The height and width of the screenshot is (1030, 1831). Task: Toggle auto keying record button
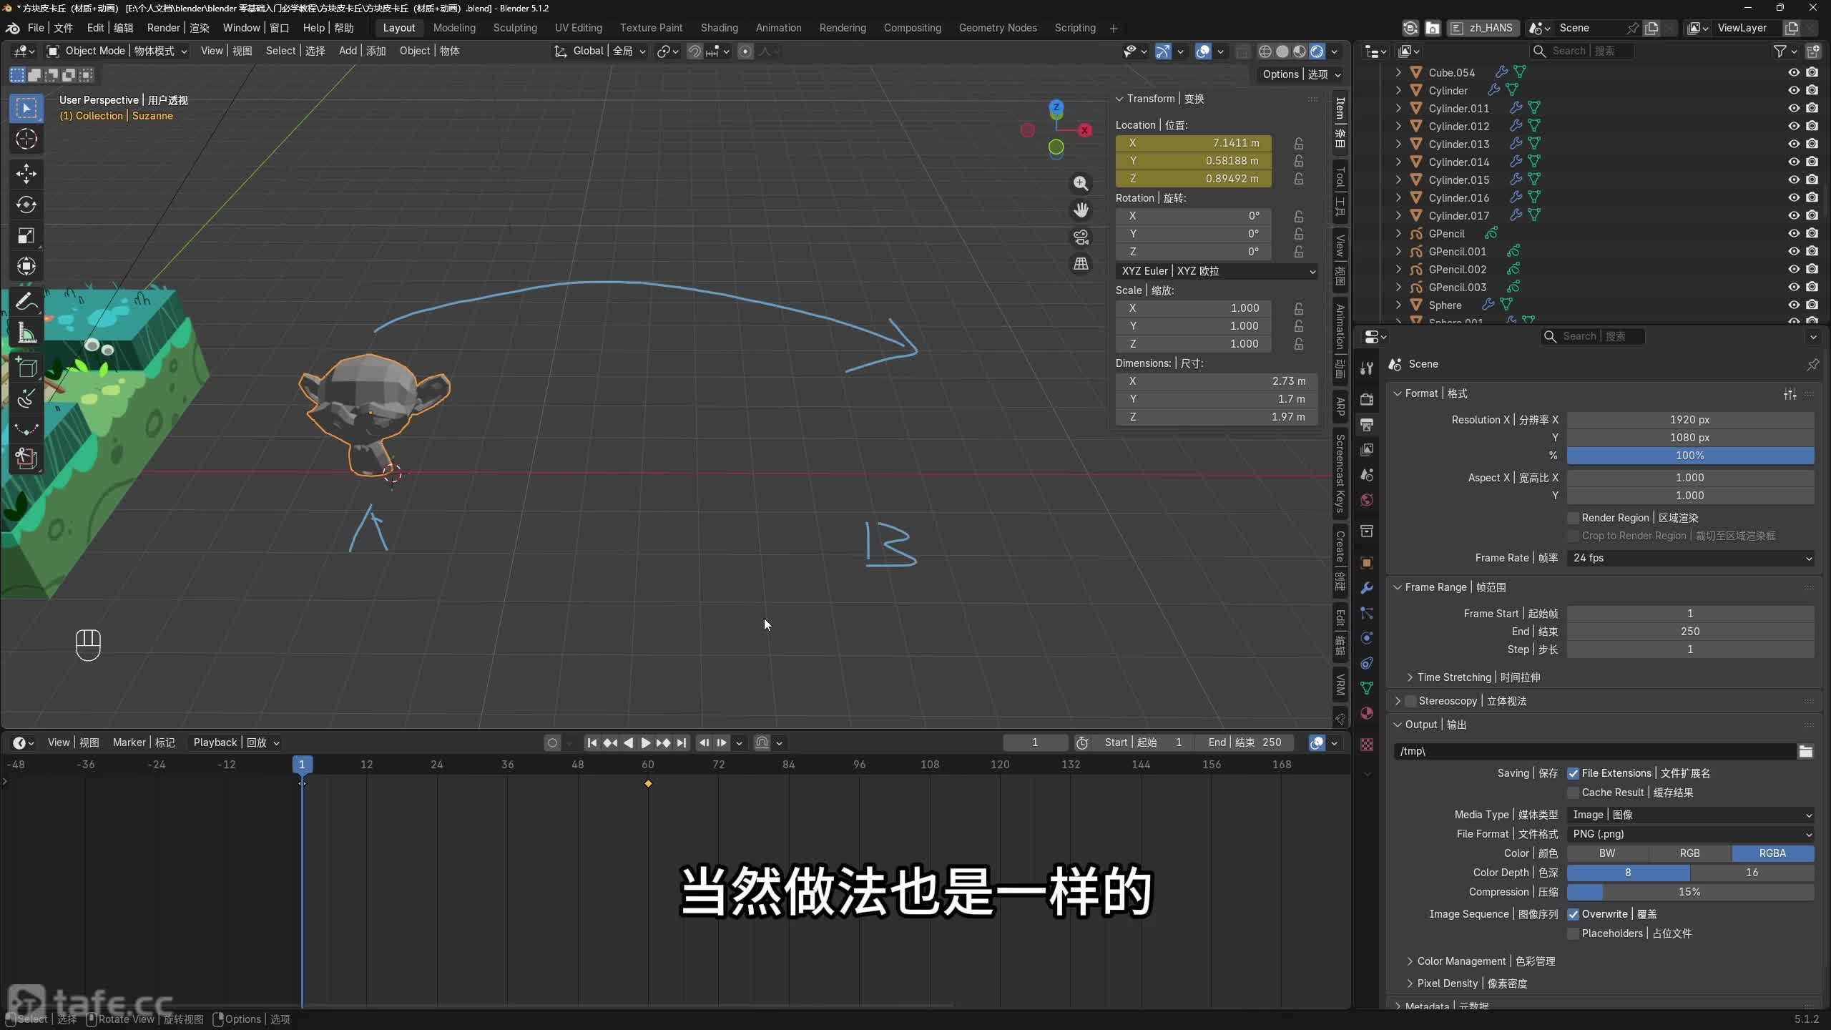pyautogui.click(x=552, y=743)
